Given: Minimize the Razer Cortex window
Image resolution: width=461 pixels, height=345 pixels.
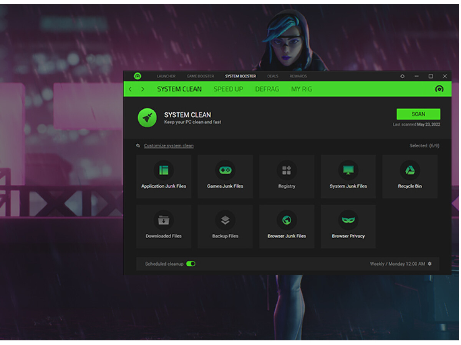Looking at the screenshot, I should tap(416, 76).
